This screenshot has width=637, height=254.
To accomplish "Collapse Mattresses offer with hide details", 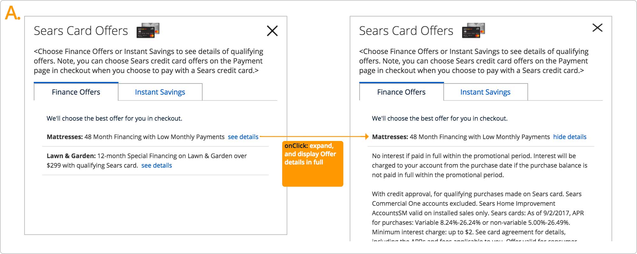I will (570, 137).
